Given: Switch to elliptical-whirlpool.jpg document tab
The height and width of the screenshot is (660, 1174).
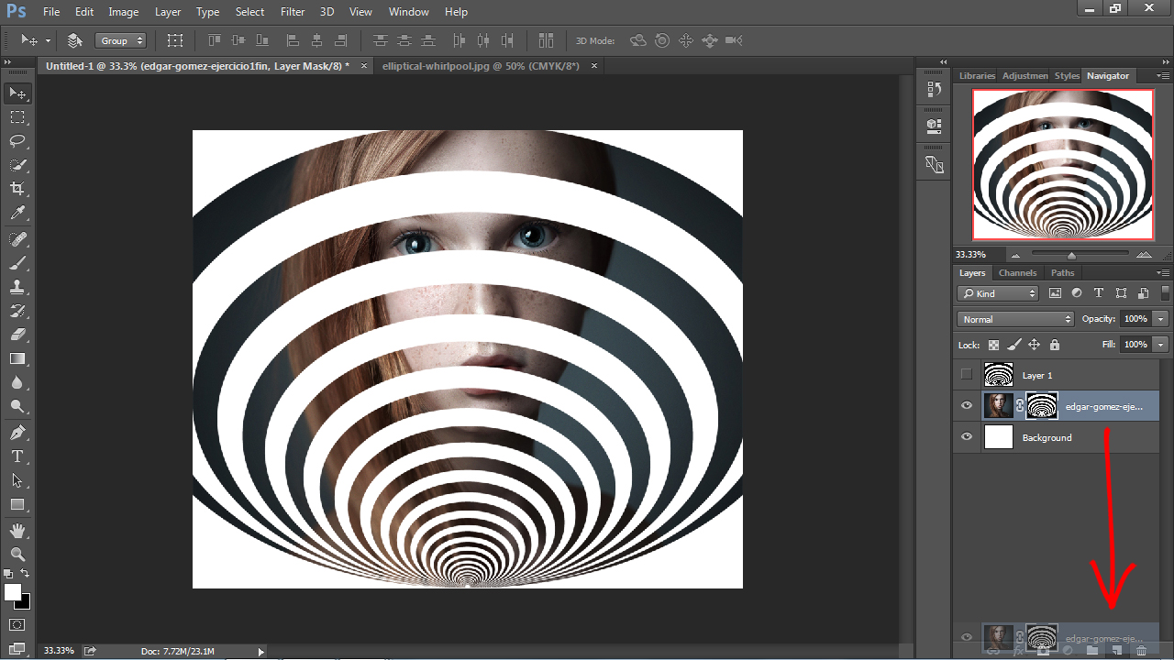Looking at the screenshot, I should tap(481, 66).
